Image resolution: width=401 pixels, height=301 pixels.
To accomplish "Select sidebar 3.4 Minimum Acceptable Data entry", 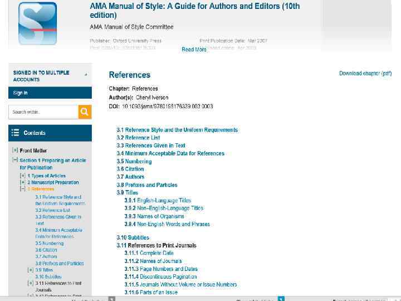I will click(x=59, y=233).
